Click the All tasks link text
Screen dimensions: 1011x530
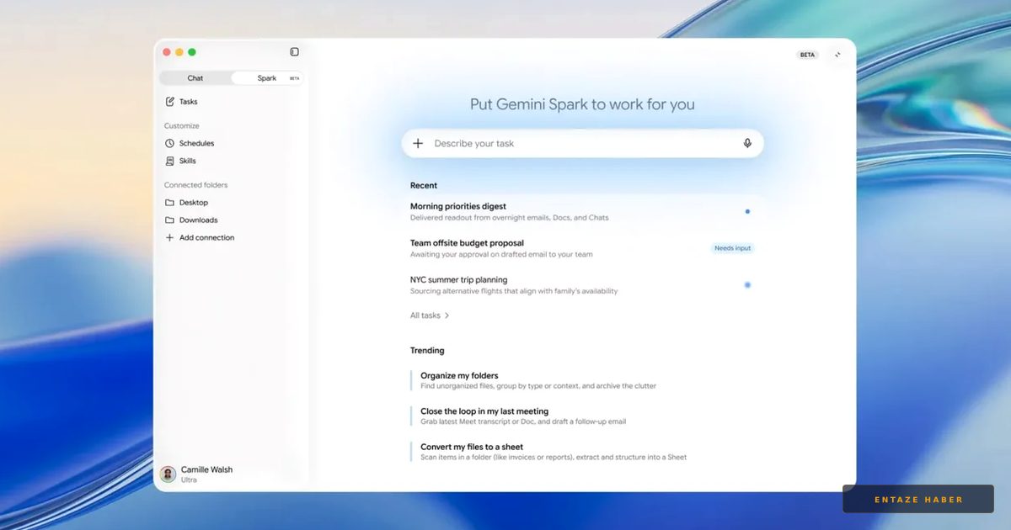[x=425, y=315]
